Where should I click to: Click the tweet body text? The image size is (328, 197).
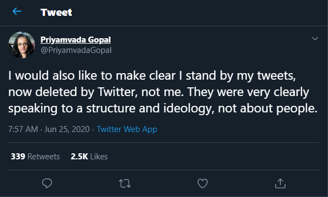163,92
